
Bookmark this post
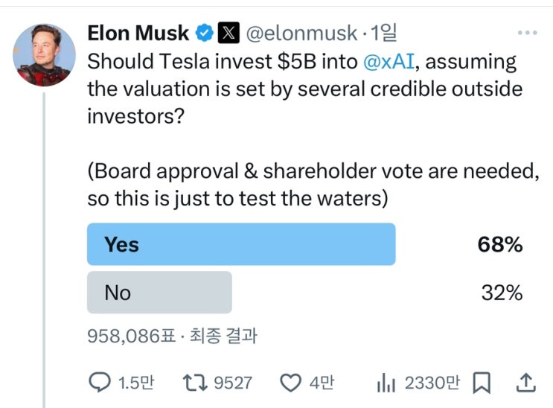coord(482,383)
